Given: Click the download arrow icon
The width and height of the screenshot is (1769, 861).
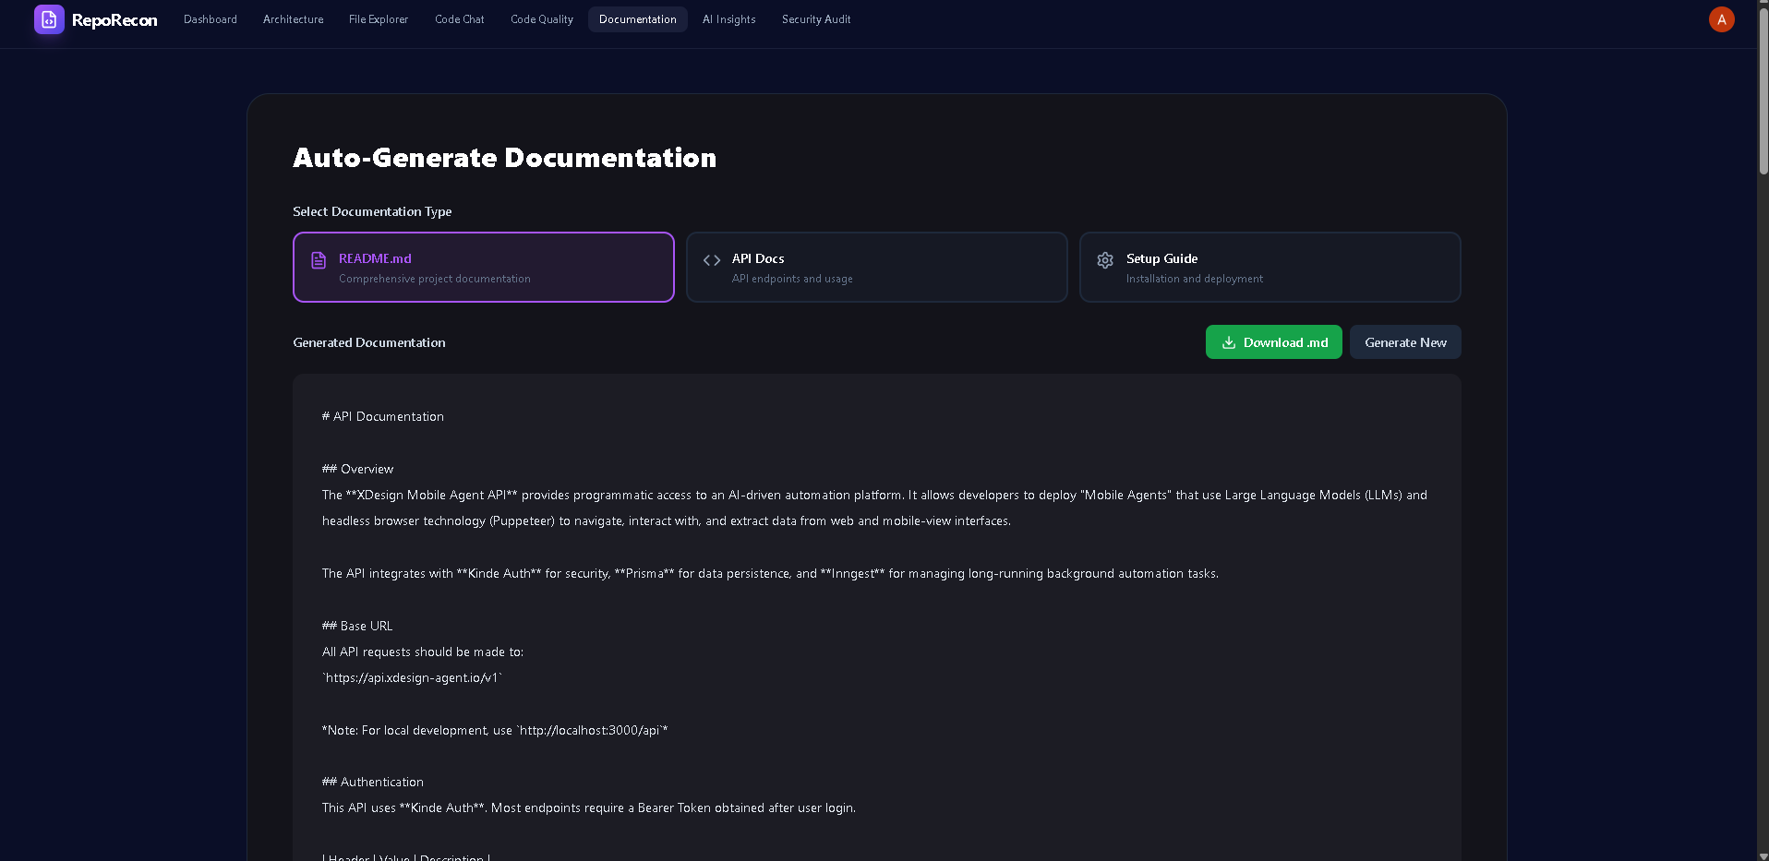Looking at the screenshot, I should 1229,342.
